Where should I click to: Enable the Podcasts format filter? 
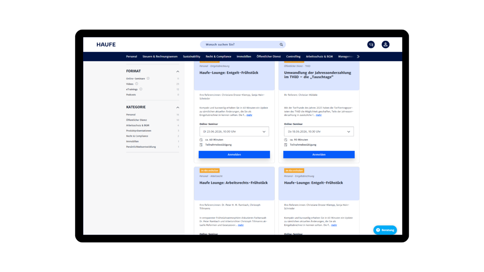pos(131,94)
